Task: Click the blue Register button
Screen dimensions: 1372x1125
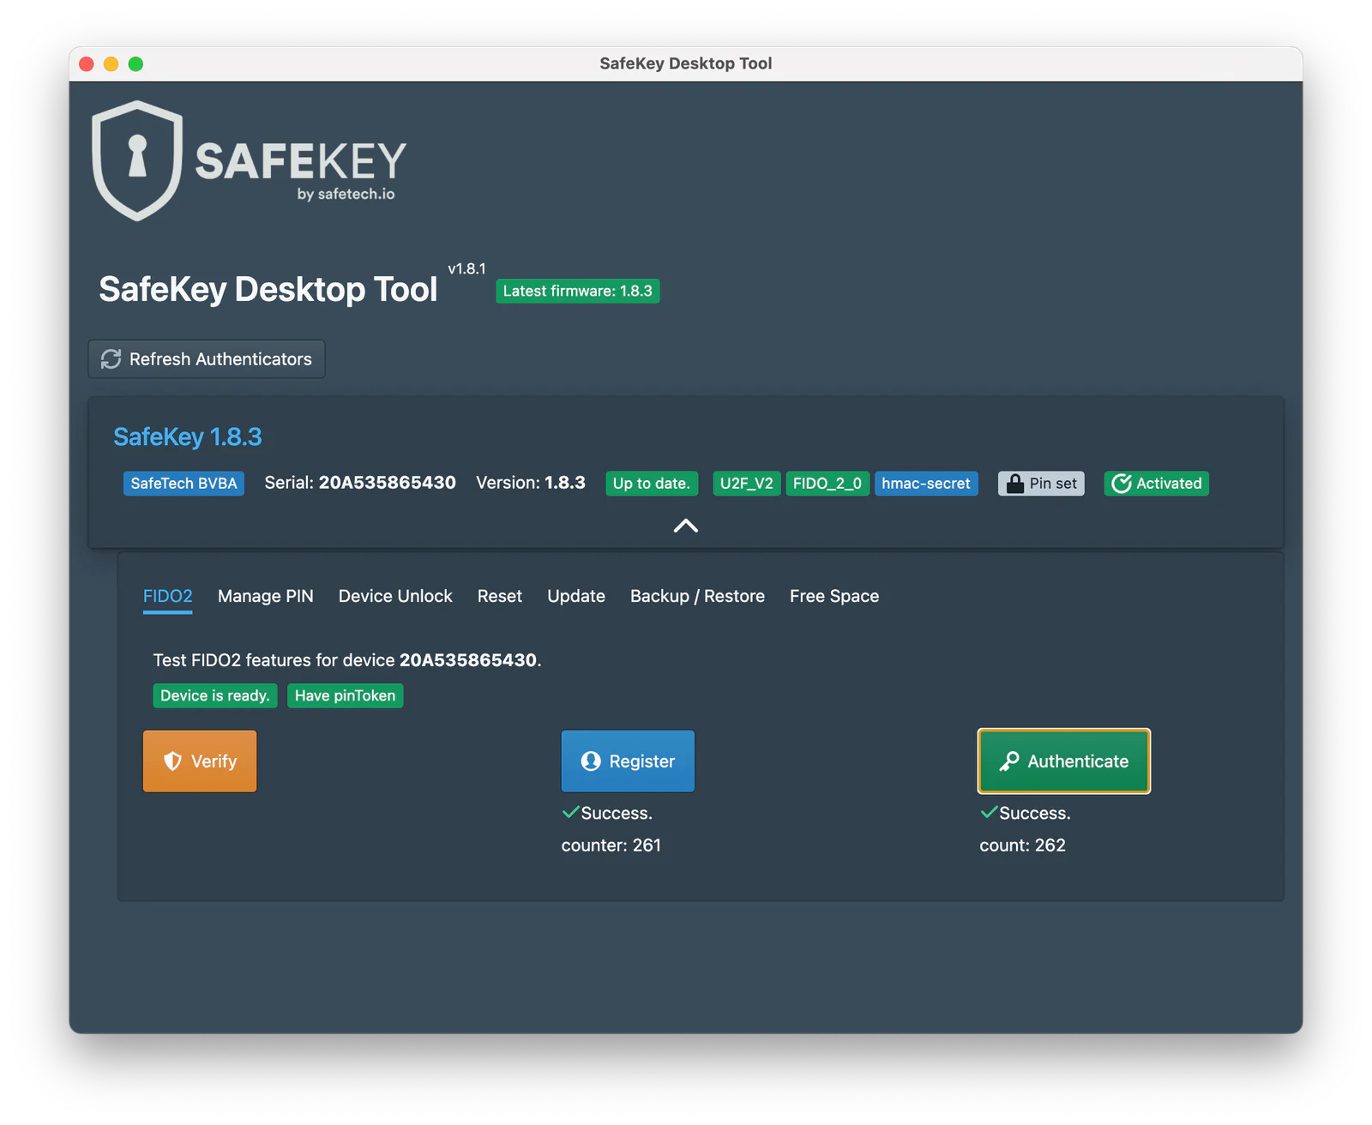Action: [628, 761]
